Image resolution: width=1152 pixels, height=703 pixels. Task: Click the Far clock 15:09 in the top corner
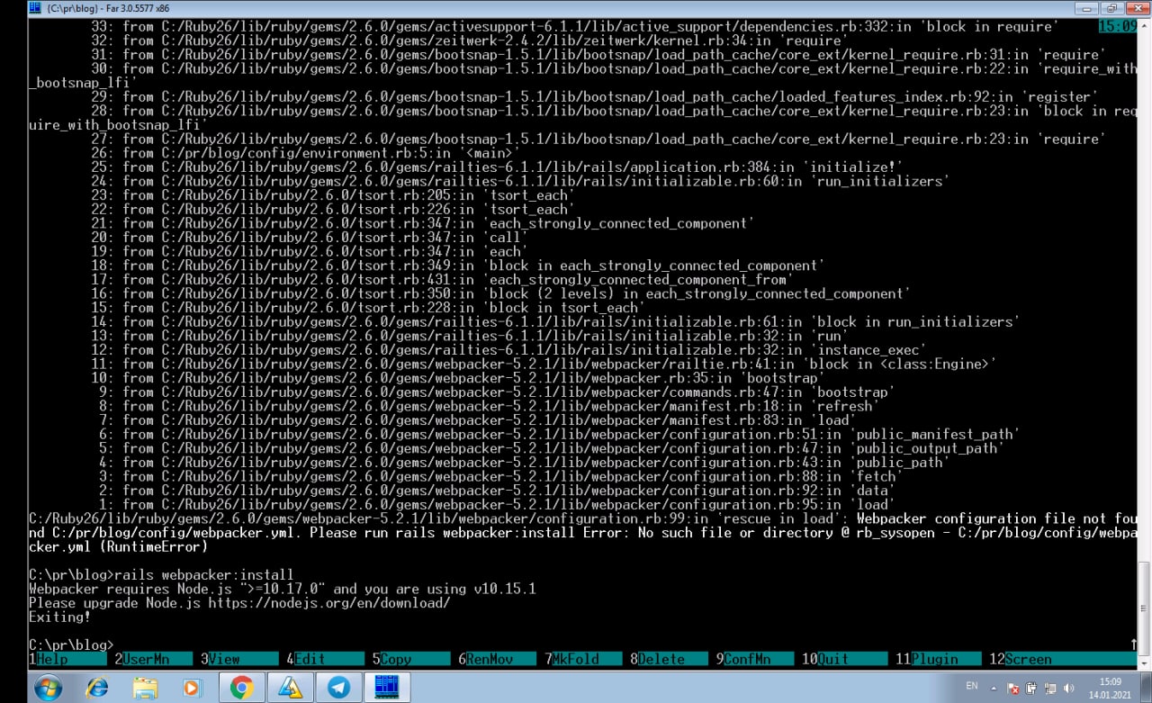click(1117, 27)
